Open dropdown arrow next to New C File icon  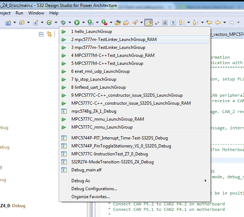[x=42, y=23]
